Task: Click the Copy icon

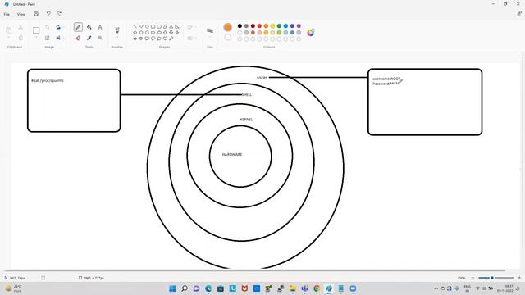Action: [21, 38]
